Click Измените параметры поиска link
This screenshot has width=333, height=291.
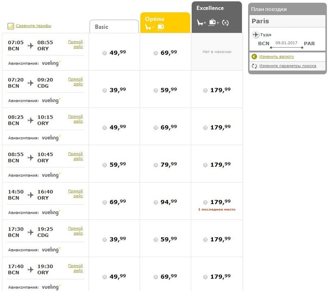(x=288, y=66)
